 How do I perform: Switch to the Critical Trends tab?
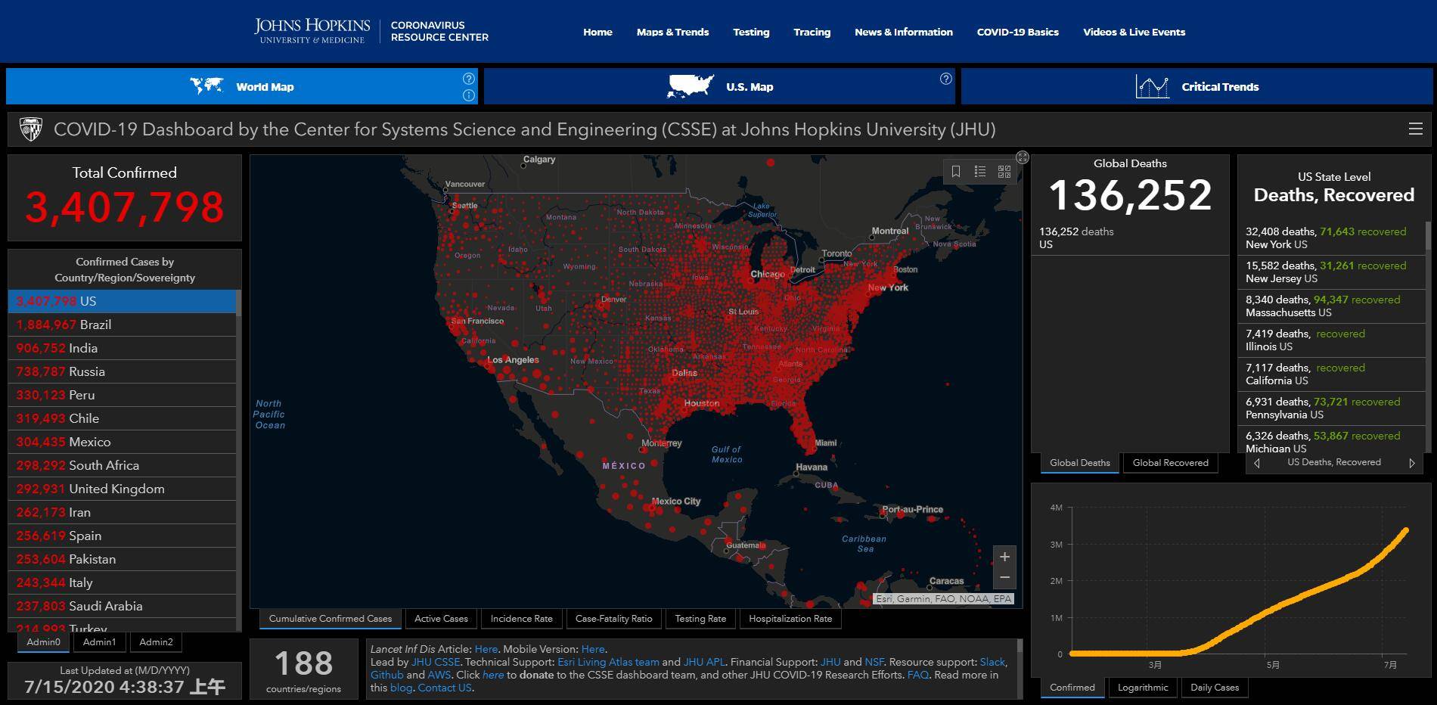pyautogui.click(x=1196, y=86)
